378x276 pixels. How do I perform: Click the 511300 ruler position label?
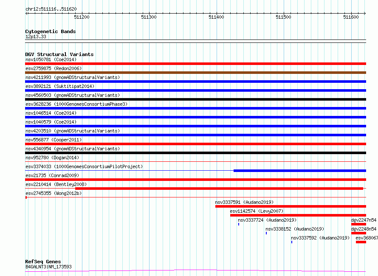(149, 17)
